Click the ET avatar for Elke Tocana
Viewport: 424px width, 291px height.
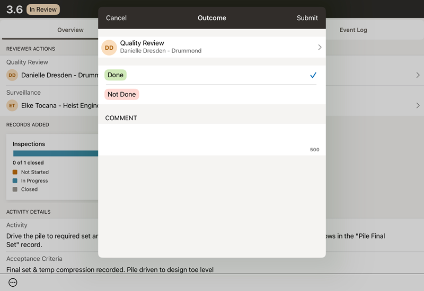tap(12, 106)
